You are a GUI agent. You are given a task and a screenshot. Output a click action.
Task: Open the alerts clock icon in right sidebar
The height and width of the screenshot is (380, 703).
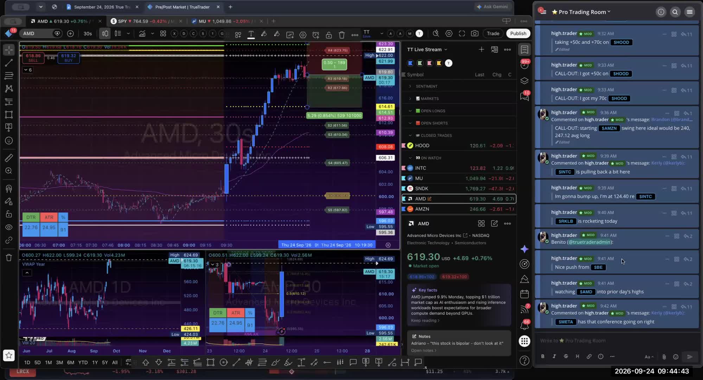coord(524,65)
